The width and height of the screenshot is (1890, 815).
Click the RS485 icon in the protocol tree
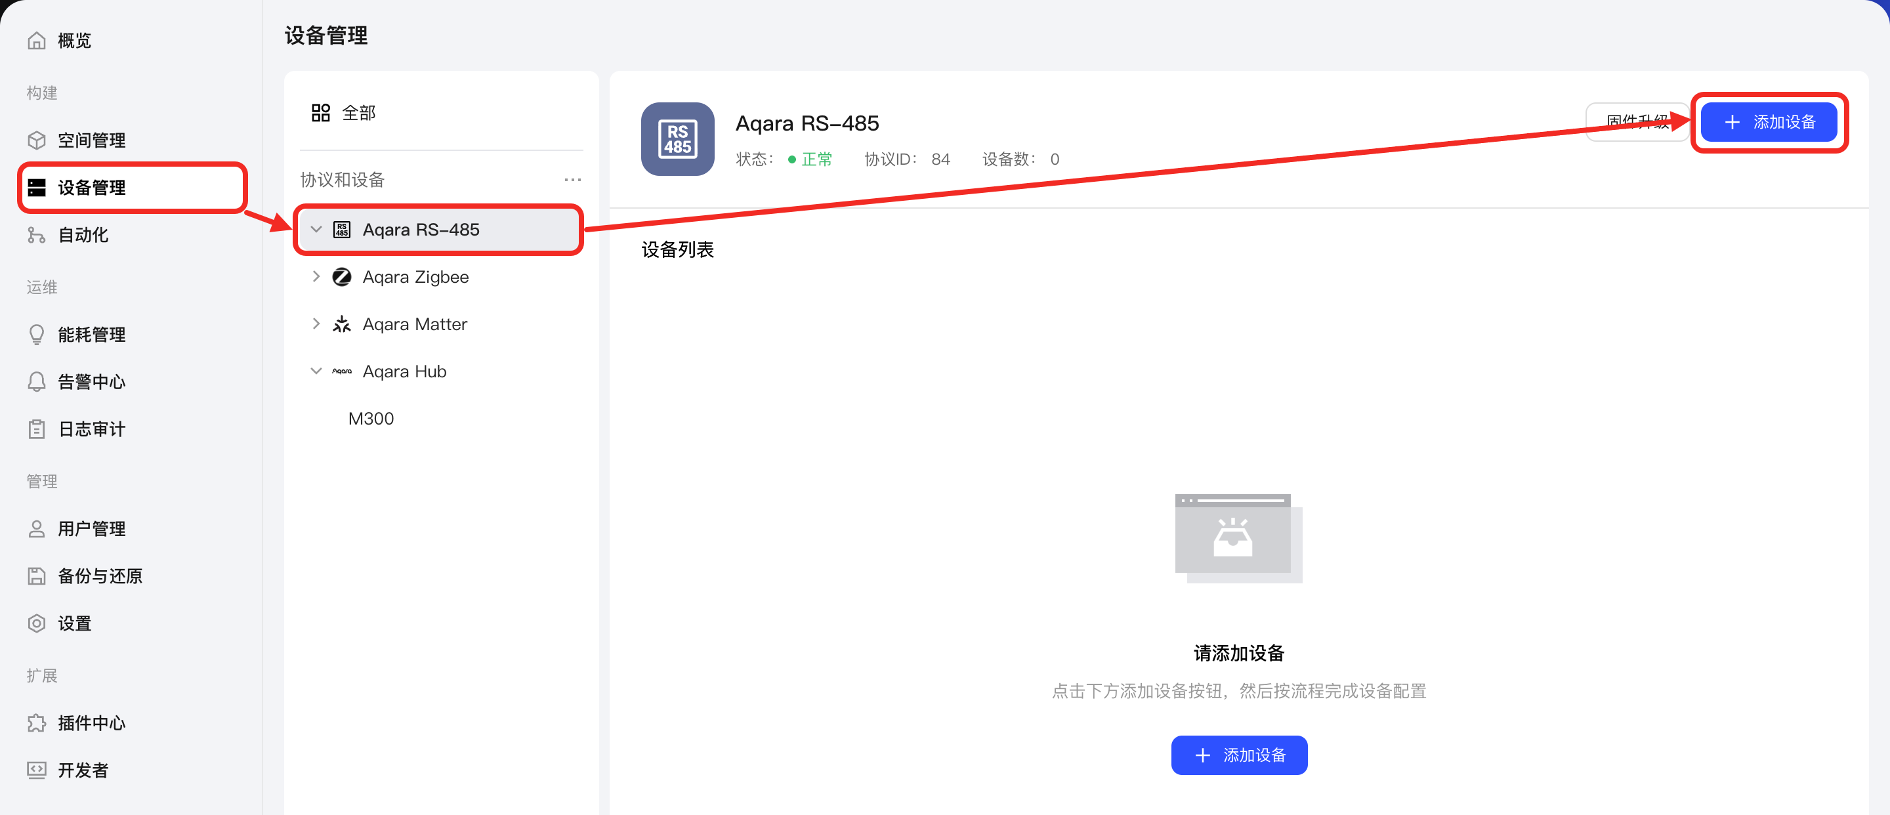[x=342, y=230]
